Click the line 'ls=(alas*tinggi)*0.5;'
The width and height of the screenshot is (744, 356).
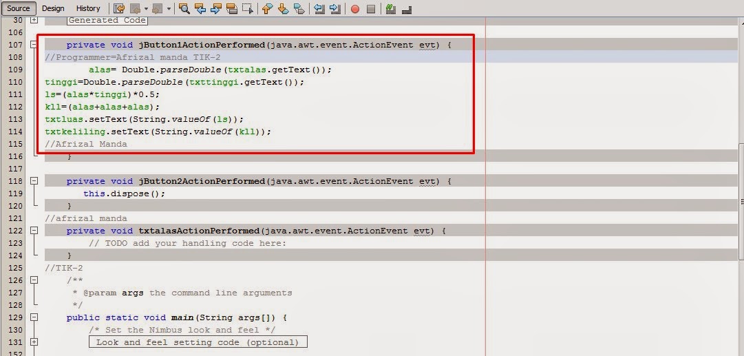(x=103, y=94)
